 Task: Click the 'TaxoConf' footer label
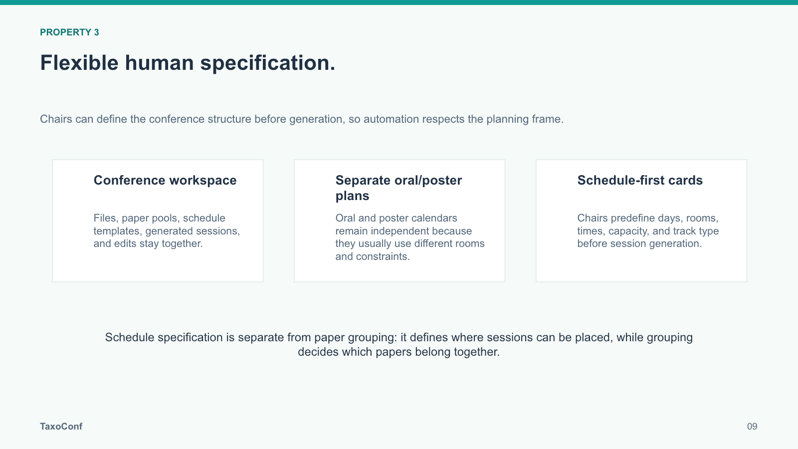pos(61,427)
